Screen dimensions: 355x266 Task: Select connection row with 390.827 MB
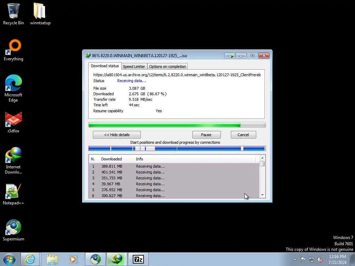click(174, 195)
